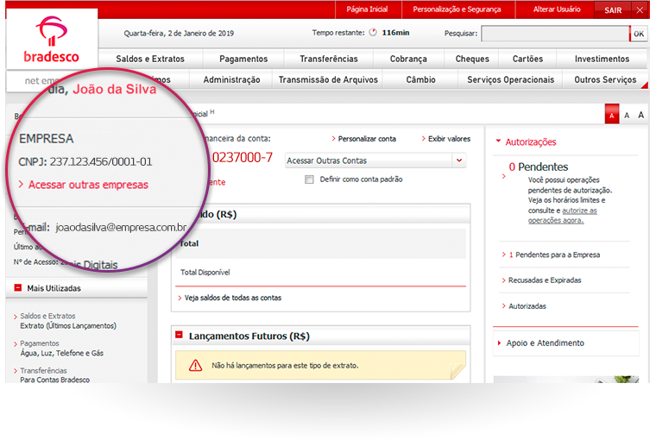Open 1 Pendentes para a Empresa
Viewport: 650px width, 440px height.
pos(554,255)
